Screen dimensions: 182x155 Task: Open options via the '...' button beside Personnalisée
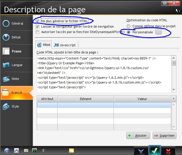pyautogui.click(x=159, y=32)
